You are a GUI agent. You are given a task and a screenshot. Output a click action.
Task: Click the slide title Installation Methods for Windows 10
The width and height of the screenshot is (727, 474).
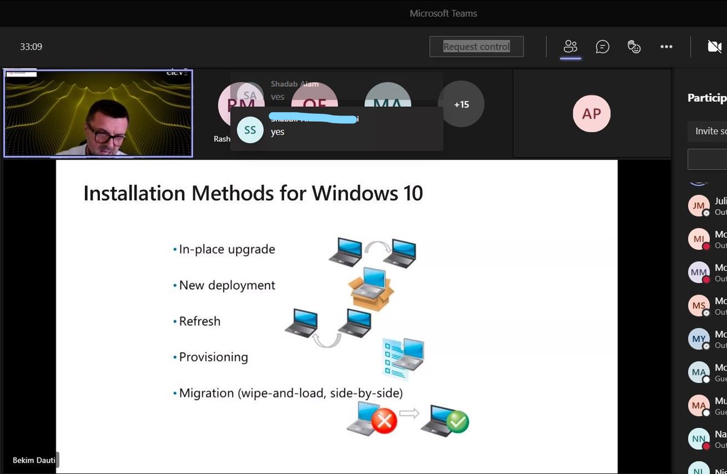(253, 193)
